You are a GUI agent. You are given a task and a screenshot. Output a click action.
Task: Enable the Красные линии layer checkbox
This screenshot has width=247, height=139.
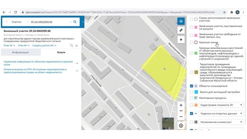tap(191, 42)
